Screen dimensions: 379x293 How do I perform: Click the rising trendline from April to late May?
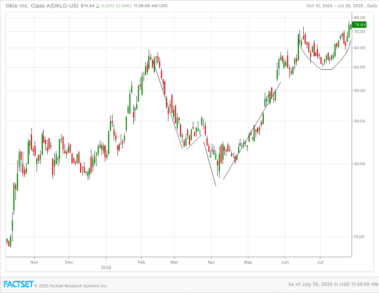coord(251,132)
